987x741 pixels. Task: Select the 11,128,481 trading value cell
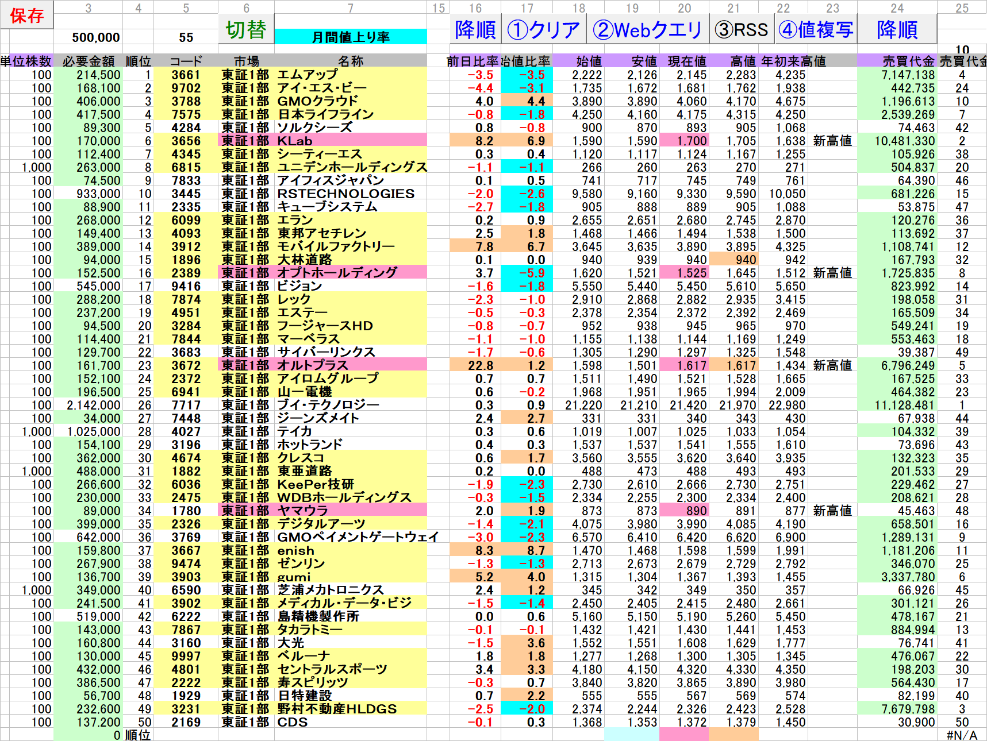(897, 405)
